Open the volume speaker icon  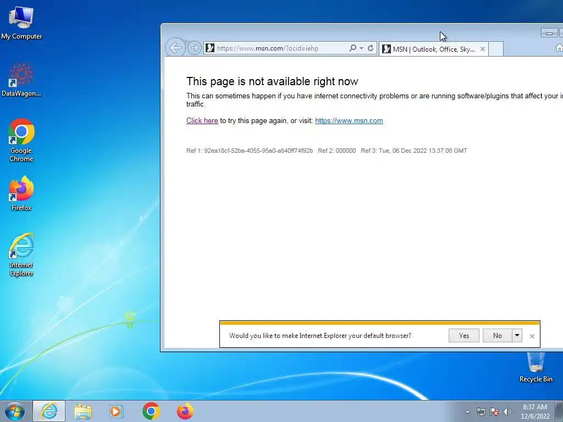coord(507,412)
